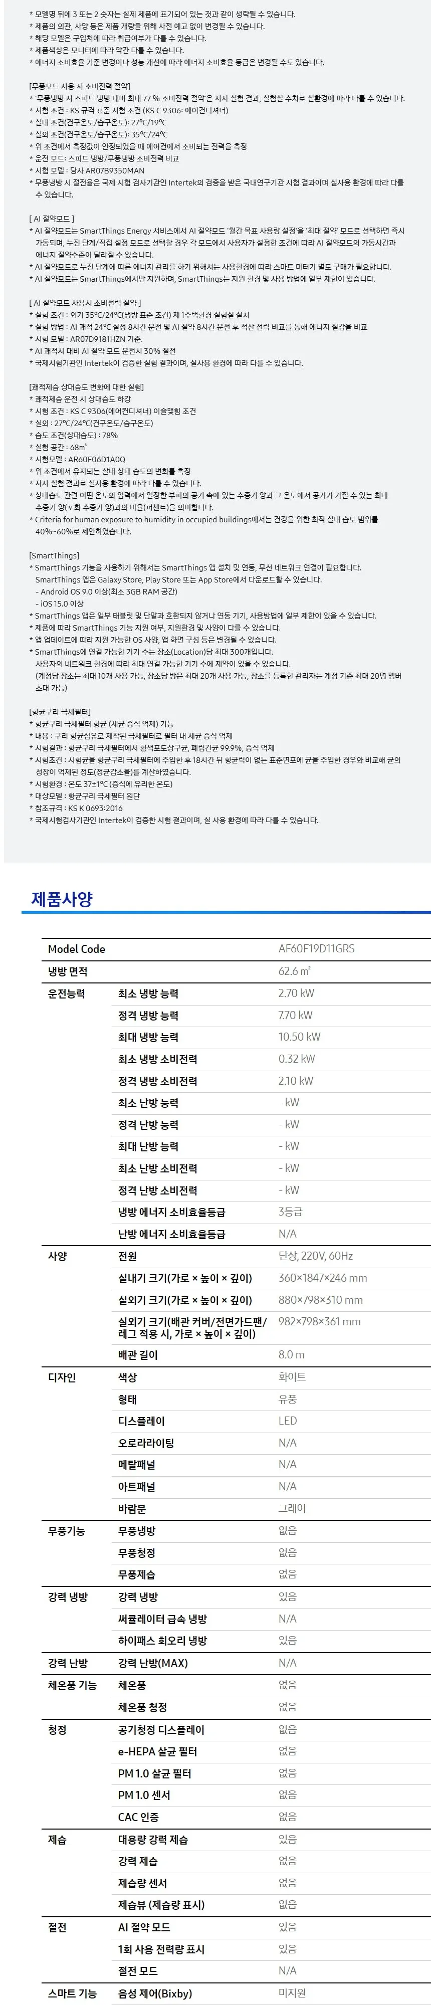
Task: Click the '무풍기능' category label
Action: coord(67,1531)
